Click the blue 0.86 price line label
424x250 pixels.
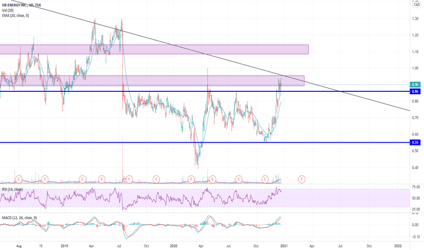(x=415, y=91)
